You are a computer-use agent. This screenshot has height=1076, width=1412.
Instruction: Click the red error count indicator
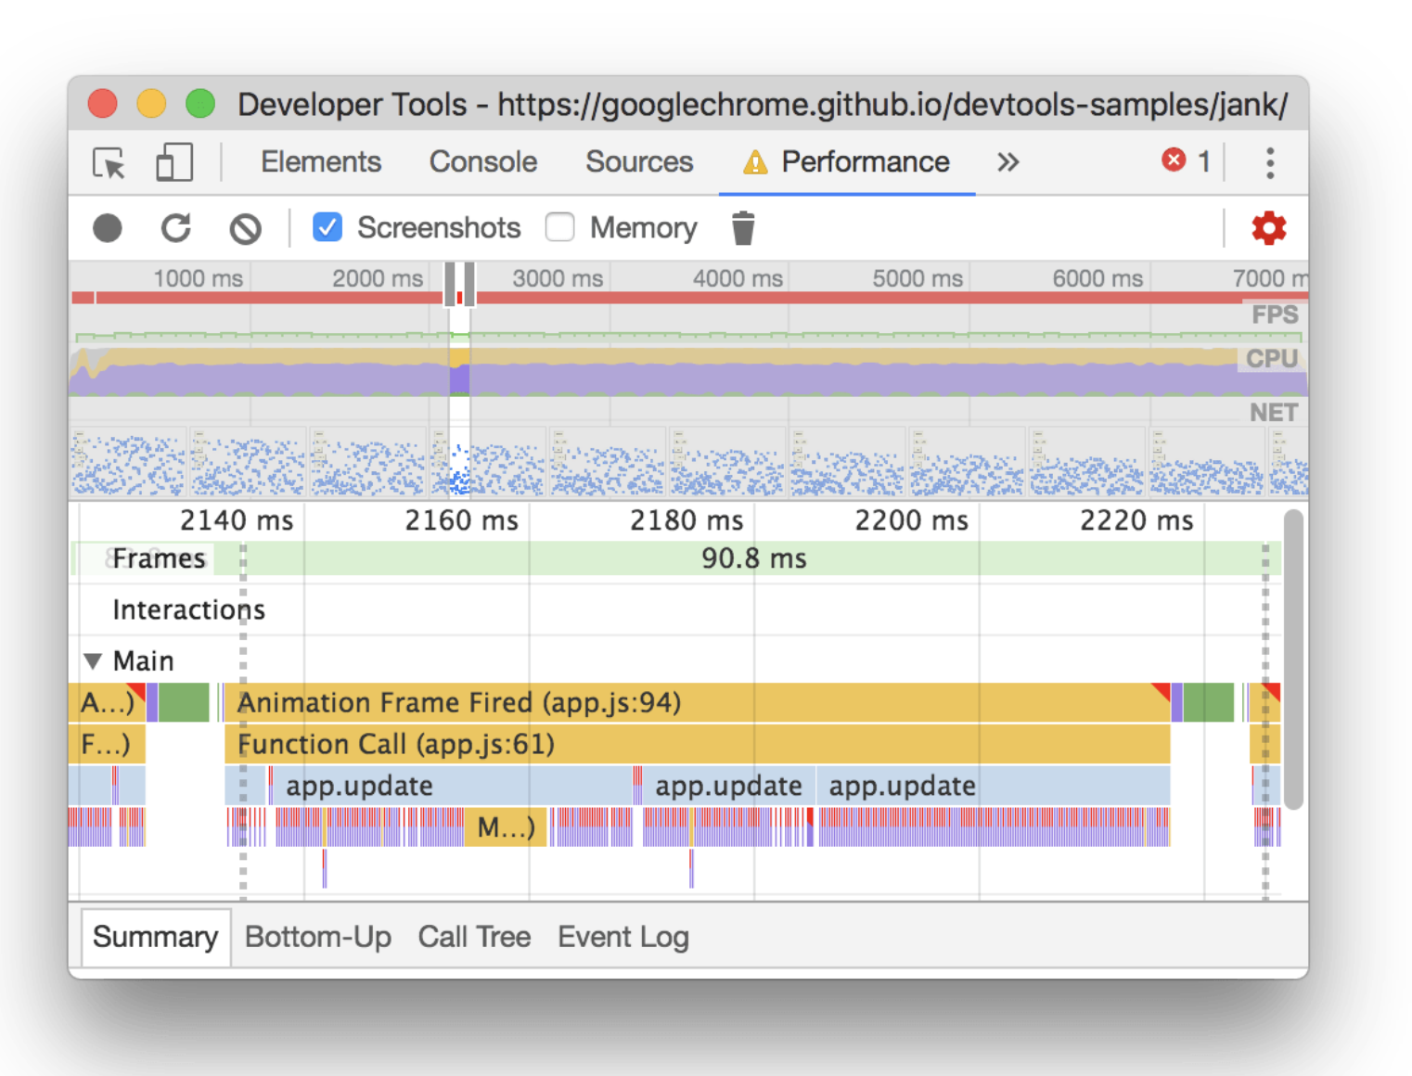[x=1186, y=161]
